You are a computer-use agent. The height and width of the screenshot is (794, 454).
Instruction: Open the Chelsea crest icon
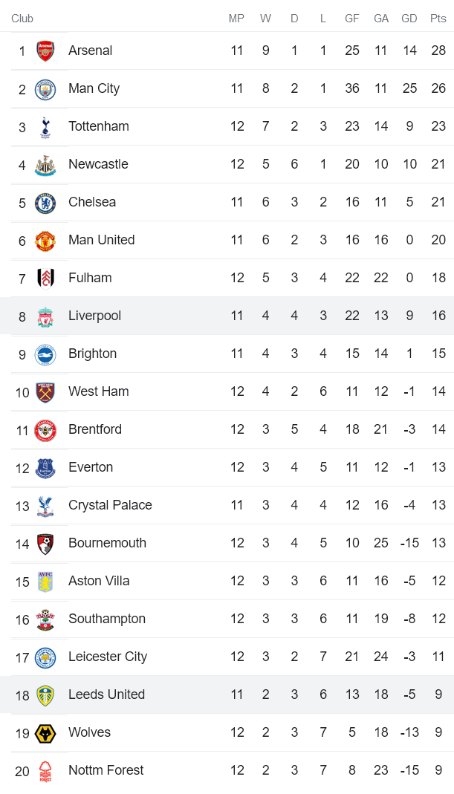[x=45, y=202]
